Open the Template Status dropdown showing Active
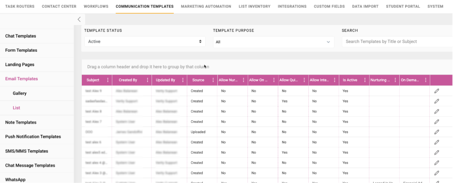The image size is (453, 183). tap(145, 42)
